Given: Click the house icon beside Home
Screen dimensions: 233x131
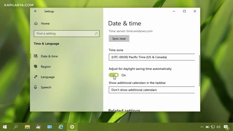Looking at the screenshot, I should pos(36,23).
